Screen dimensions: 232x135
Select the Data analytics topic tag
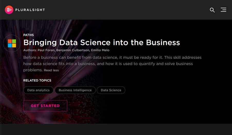[38, 90]
